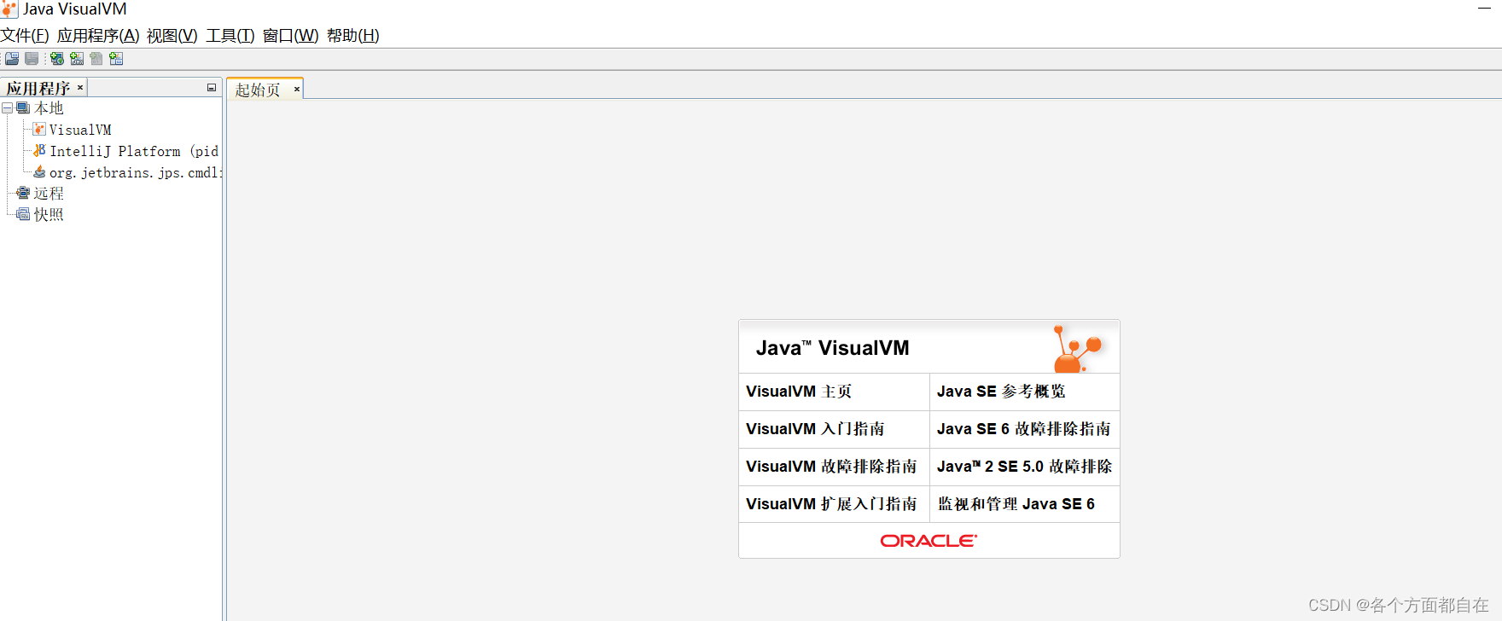This screenshot has height=621, width=1502.
Task: Click the Java VisualVM title bar app icon
Action: (9, 9)
